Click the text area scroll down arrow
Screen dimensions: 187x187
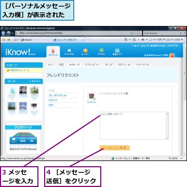point(167,138)
